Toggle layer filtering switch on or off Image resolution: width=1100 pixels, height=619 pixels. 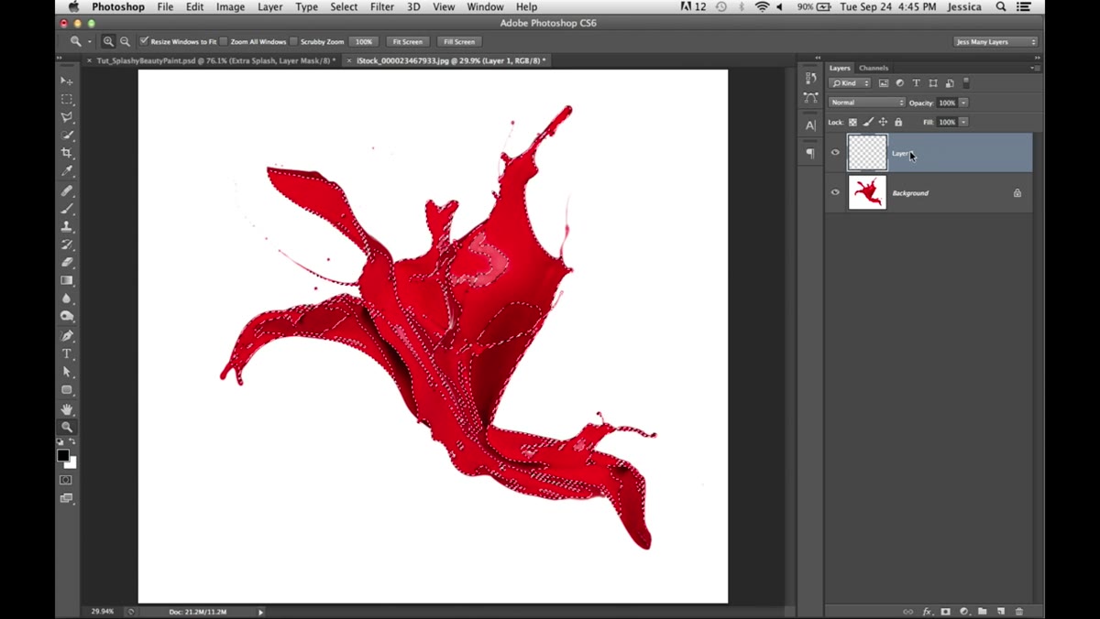(x=966, y=83)
